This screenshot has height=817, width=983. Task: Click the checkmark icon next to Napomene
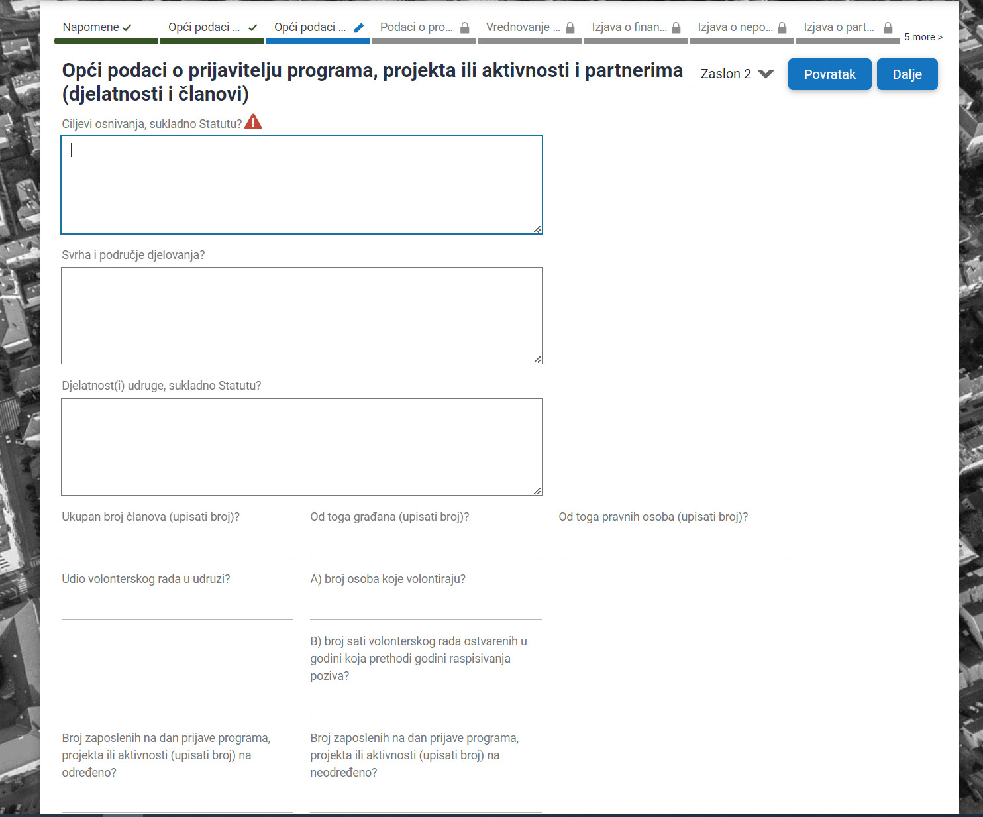[127, 28]
